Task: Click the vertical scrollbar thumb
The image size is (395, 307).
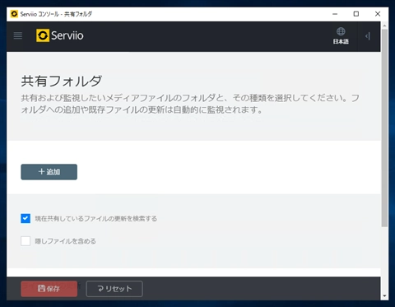Action: (x=384, y=128)
